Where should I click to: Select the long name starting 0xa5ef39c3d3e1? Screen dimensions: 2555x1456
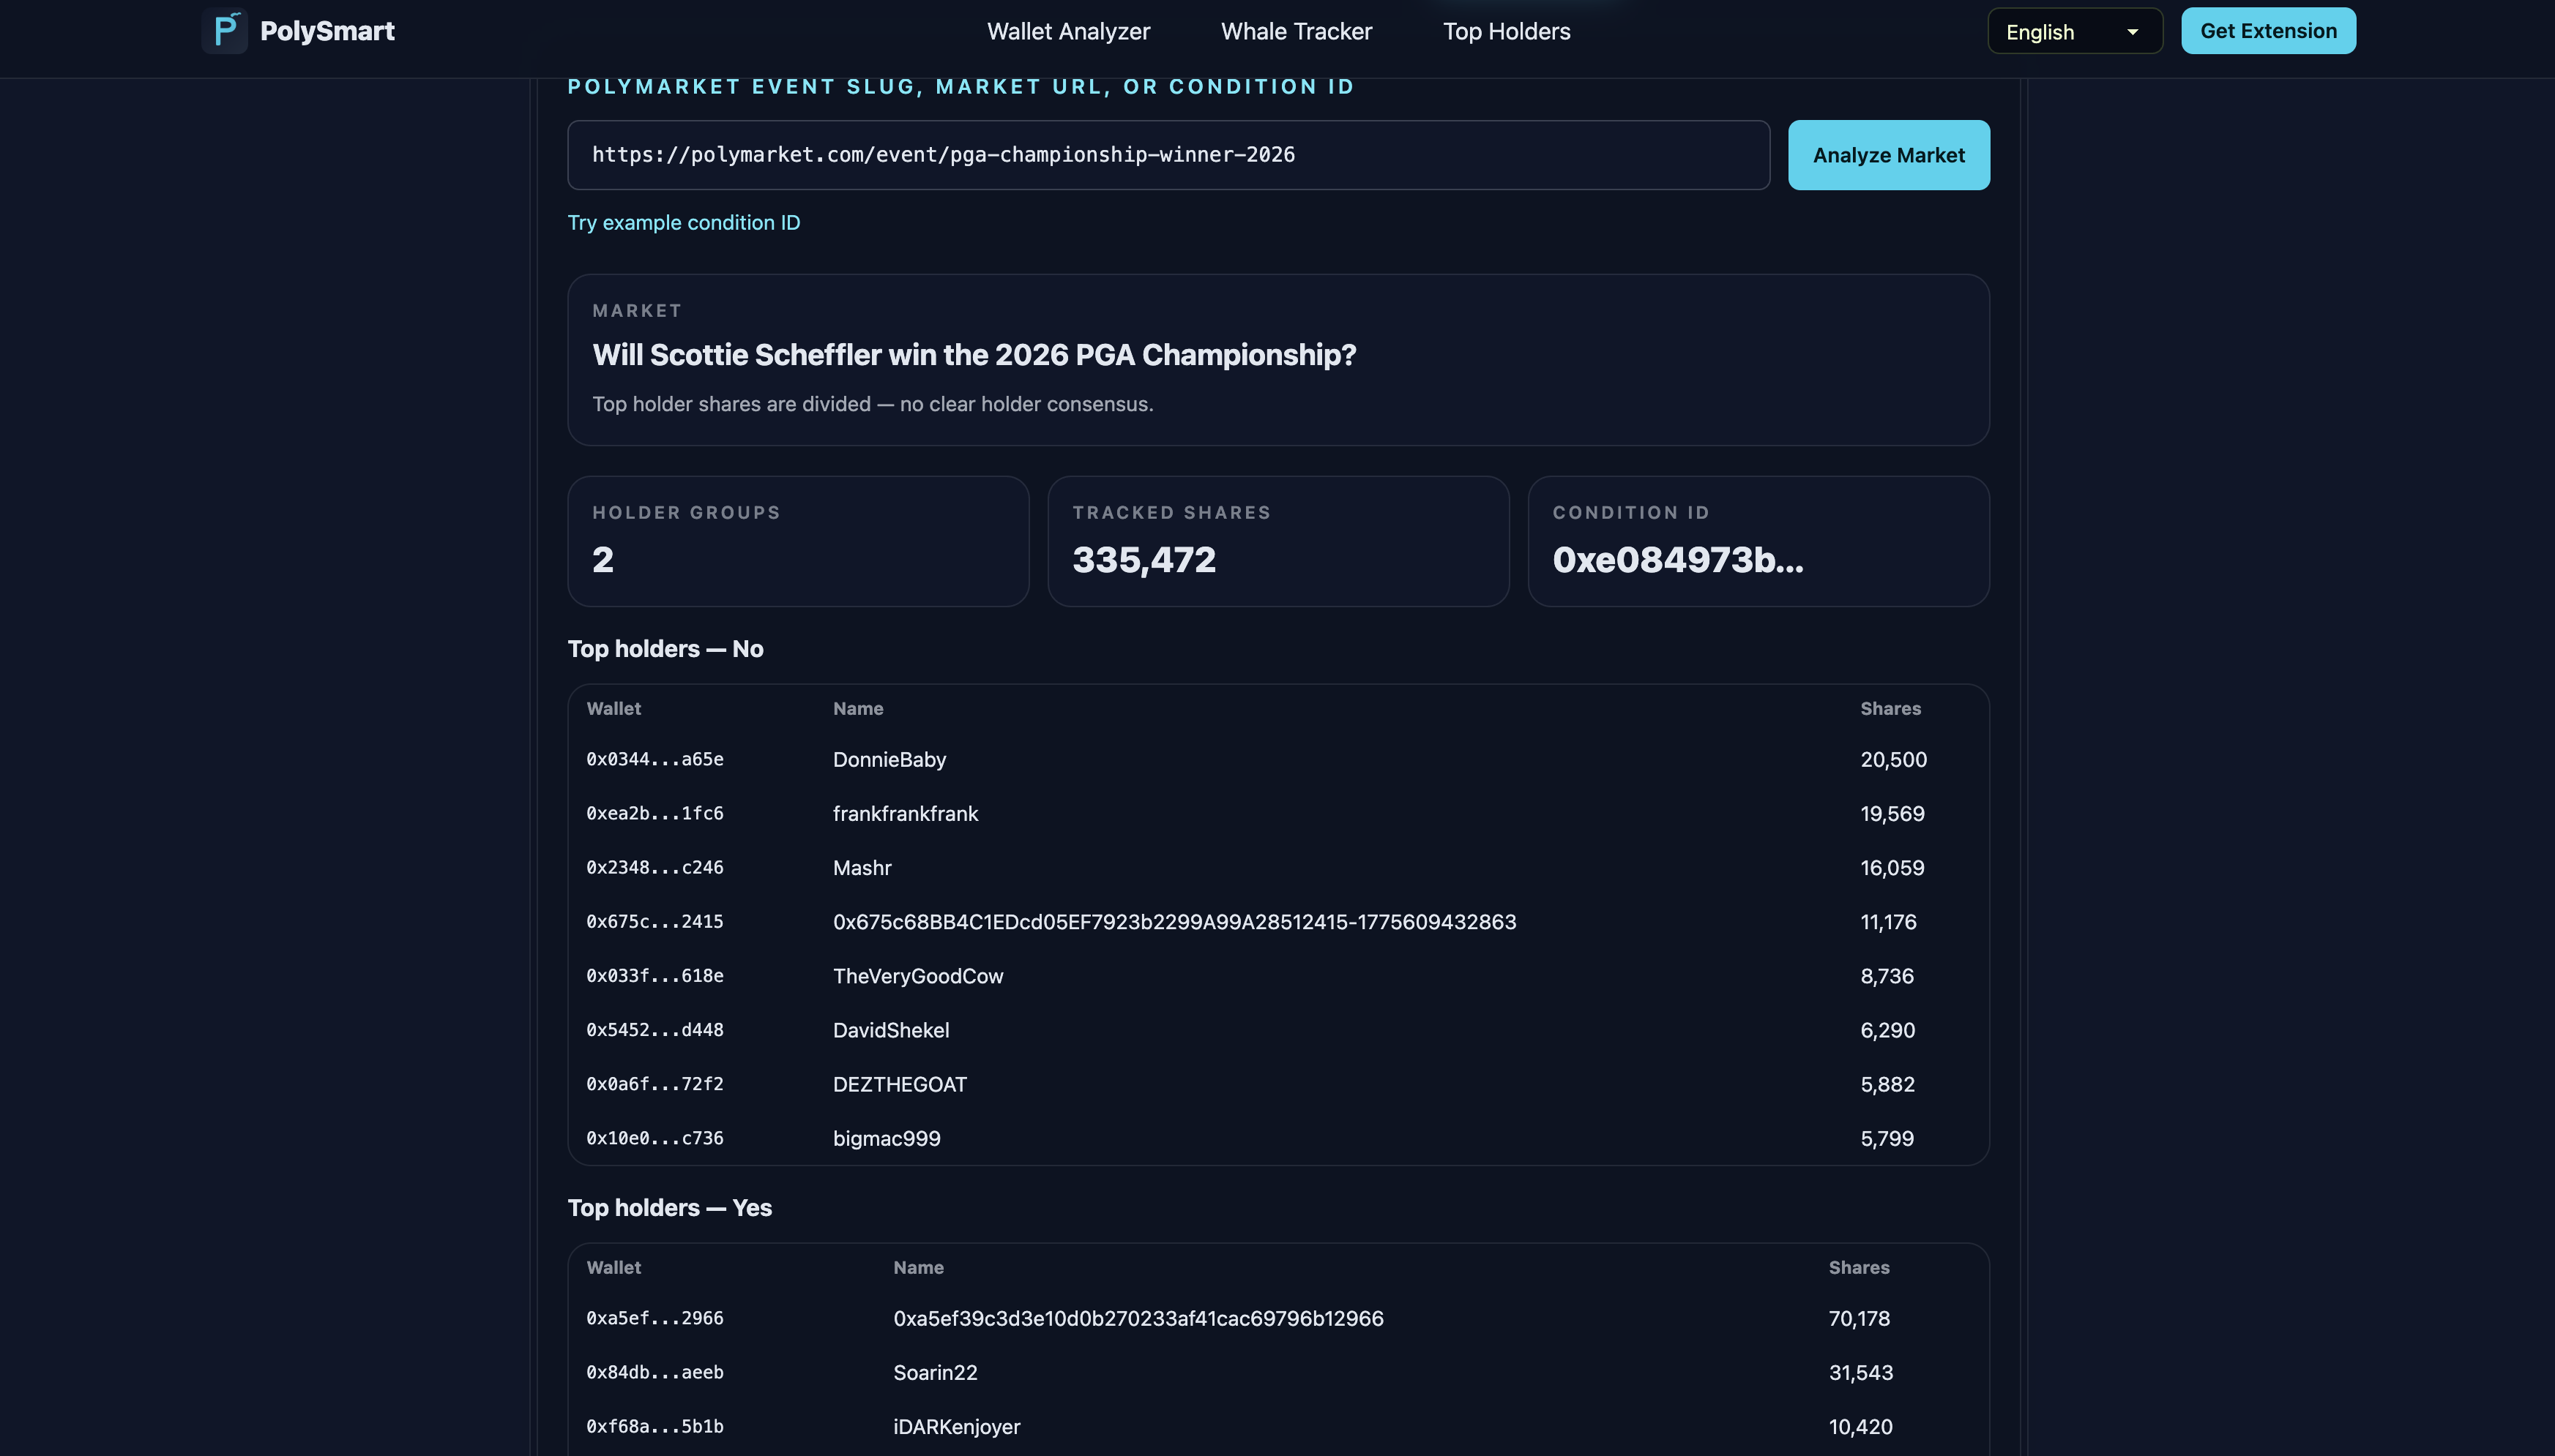1138,1319
